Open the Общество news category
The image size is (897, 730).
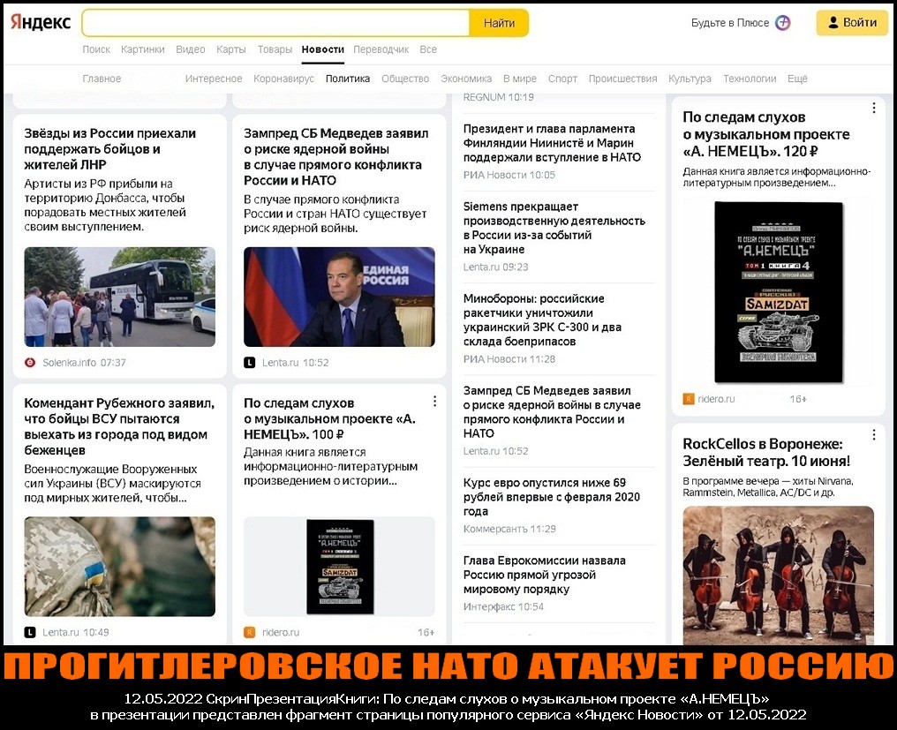[x=405, y=79]
